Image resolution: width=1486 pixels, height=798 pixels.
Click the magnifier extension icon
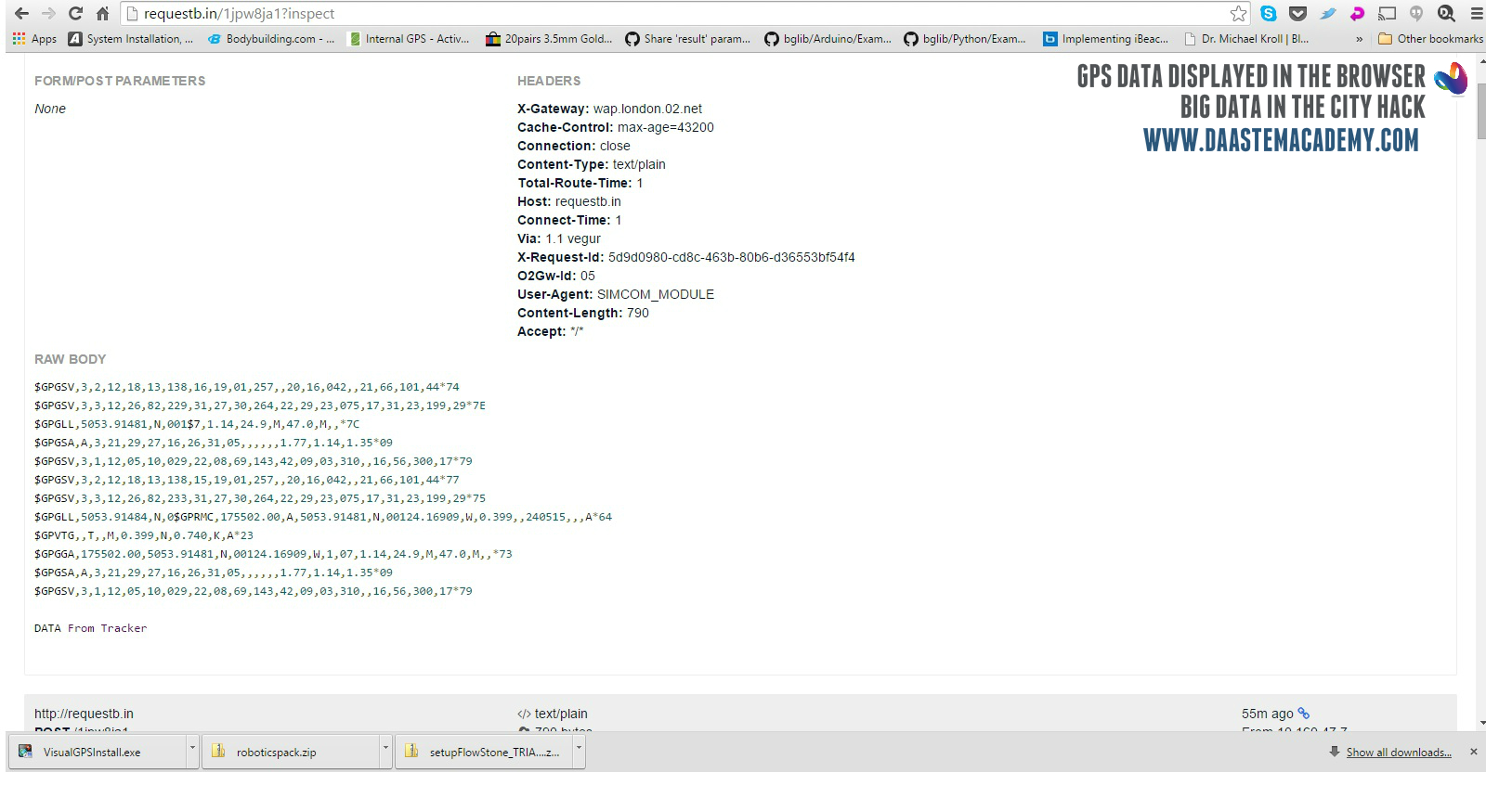[x=1446, y=13]
